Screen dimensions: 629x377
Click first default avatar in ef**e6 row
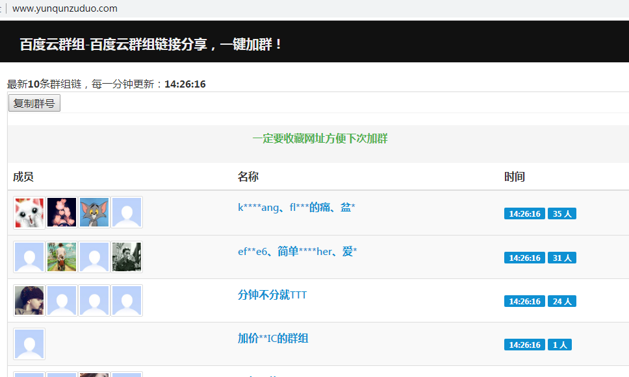coord(29,257)
